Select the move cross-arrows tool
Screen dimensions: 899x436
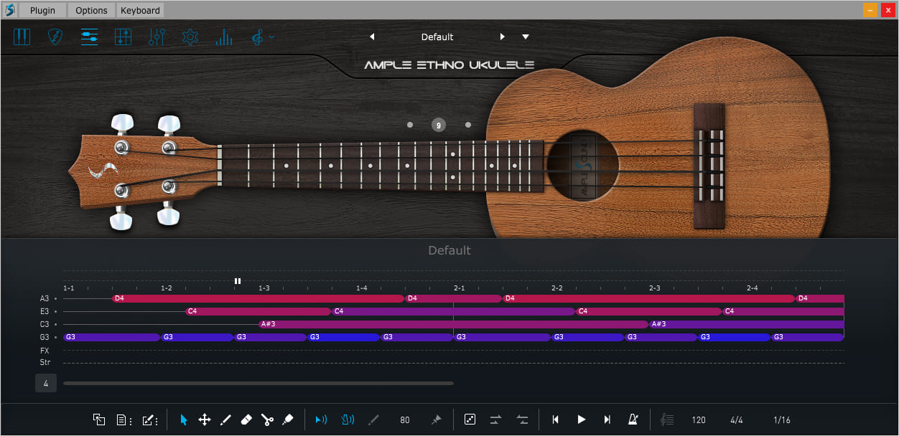[x=205, y=420]
